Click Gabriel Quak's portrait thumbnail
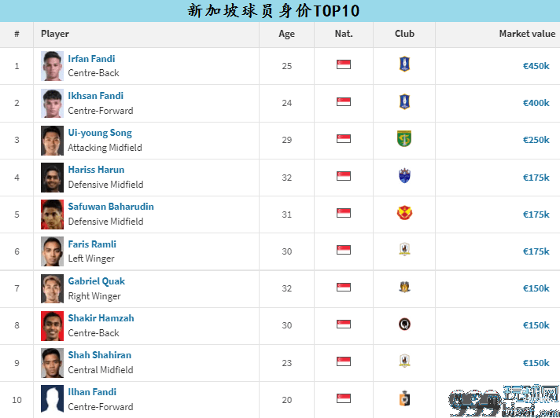This screenshot has width=560, height=418. [52, 288]
